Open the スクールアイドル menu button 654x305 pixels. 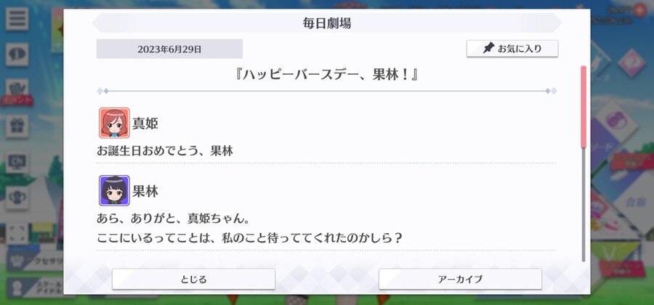click(x=36, y=288)
